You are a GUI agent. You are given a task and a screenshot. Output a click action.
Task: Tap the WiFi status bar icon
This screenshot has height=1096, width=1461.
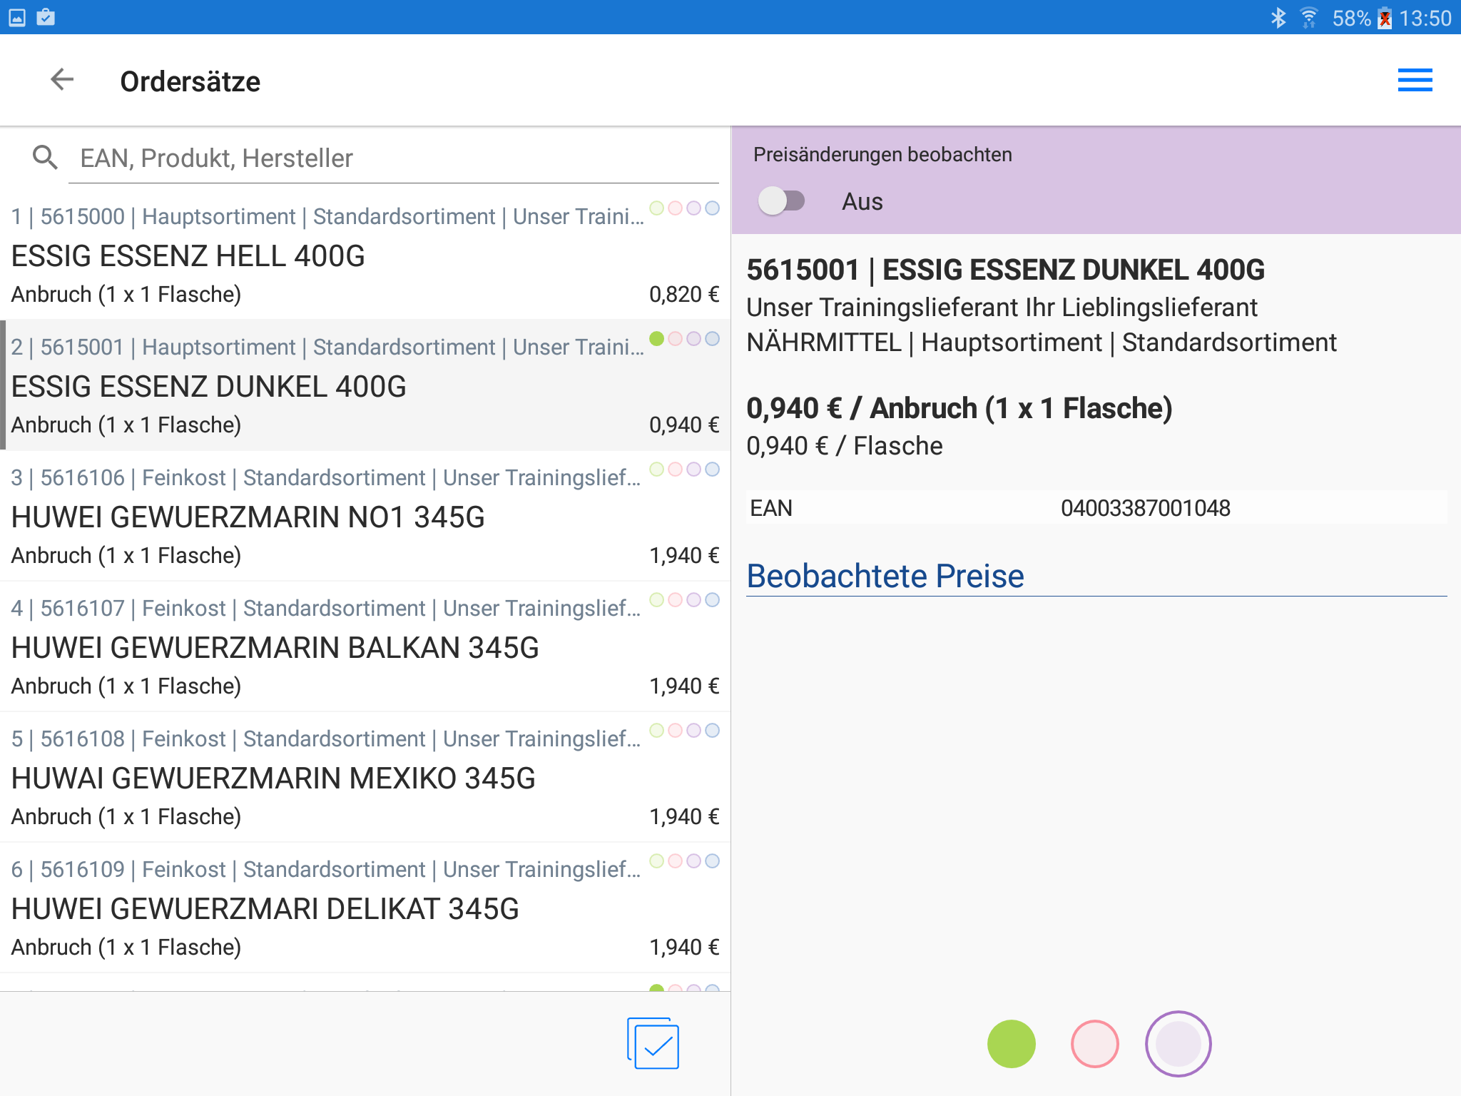(1308, 18)
